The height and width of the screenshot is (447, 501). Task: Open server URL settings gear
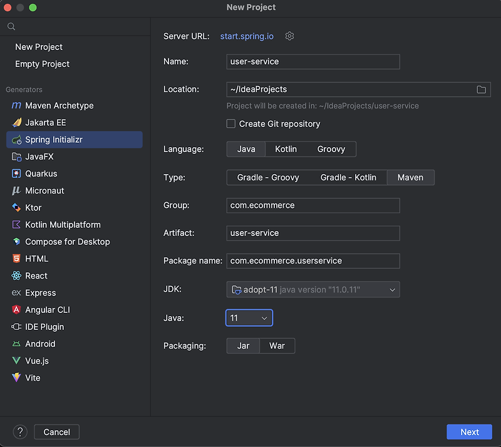tap(289, 36)
